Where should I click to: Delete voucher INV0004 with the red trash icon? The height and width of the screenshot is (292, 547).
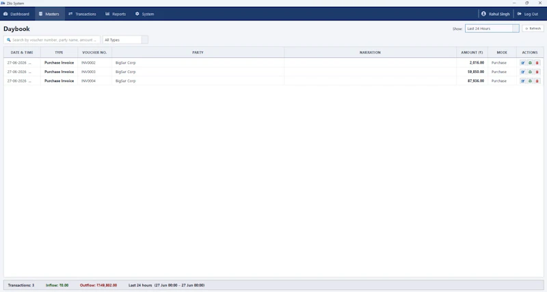(537, 81)
